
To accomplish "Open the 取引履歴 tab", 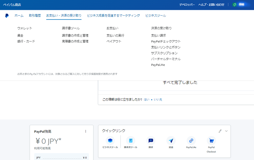I will pos(35,15).
